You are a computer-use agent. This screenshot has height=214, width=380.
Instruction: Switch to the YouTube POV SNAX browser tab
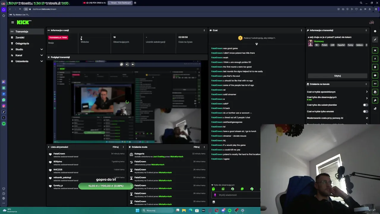[x=94, y=3]
